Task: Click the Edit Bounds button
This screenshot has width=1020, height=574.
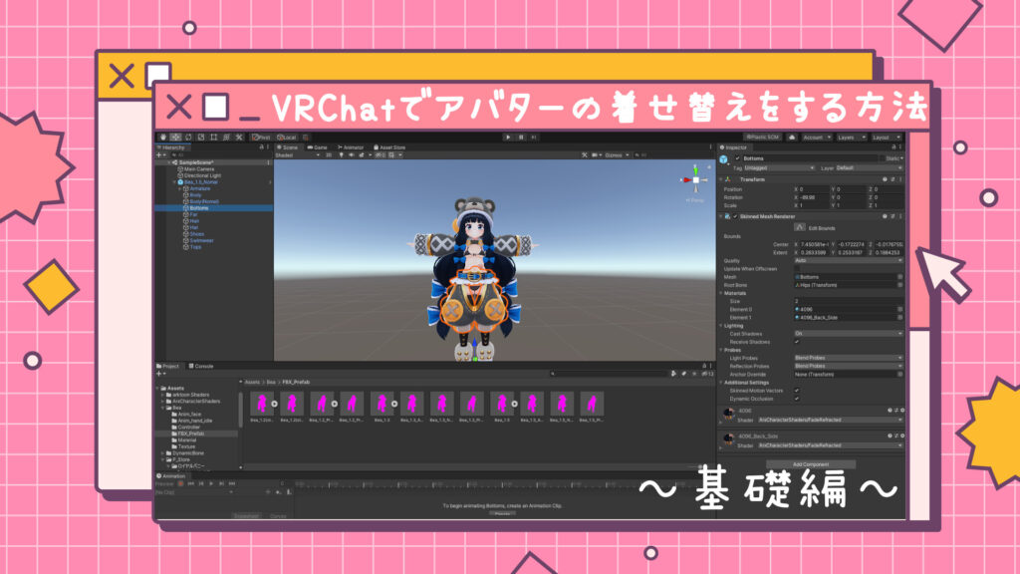Action: pos(800,228)
